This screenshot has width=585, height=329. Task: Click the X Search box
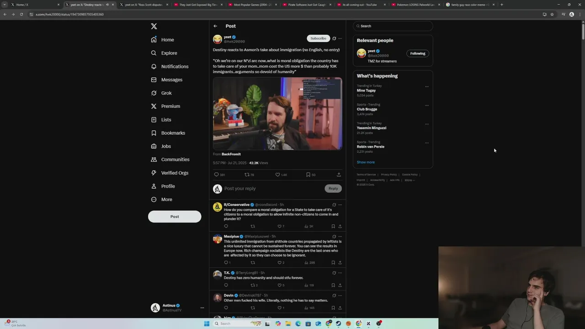click(393, 26)
